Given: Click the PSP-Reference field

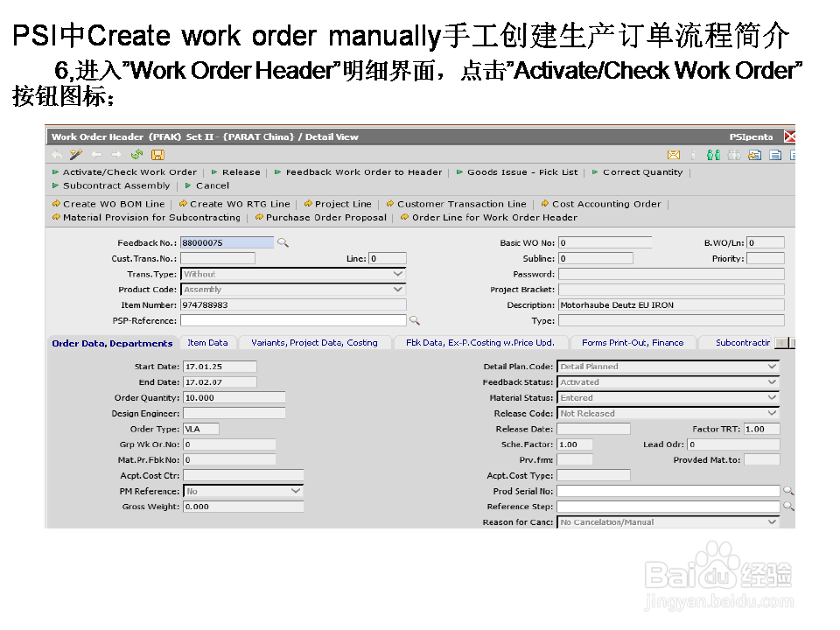Looking at the screenshot, I should (x=294, y=320).
